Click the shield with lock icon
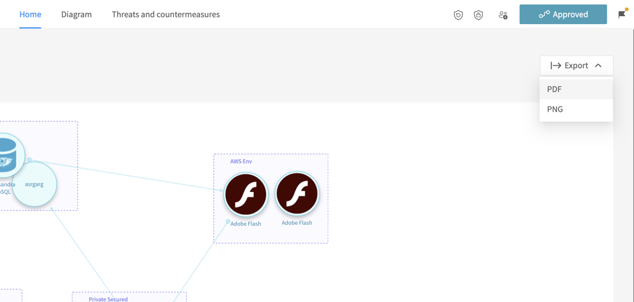Viewport: 634px width, 302px height. point(479,15)
